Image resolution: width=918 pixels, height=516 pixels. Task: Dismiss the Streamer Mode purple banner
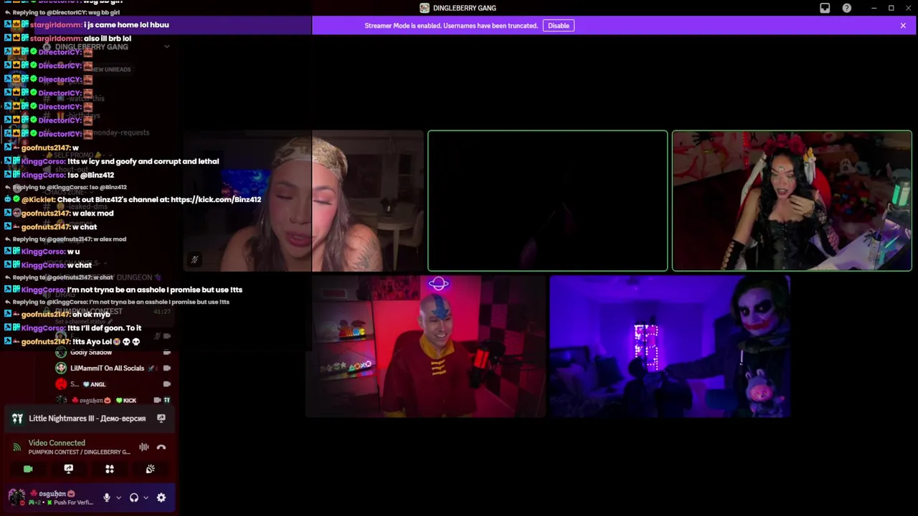903,26
